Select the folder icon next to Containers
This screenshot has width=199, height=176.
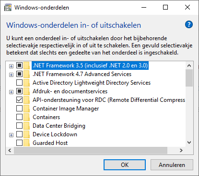(x=26, y=117)
